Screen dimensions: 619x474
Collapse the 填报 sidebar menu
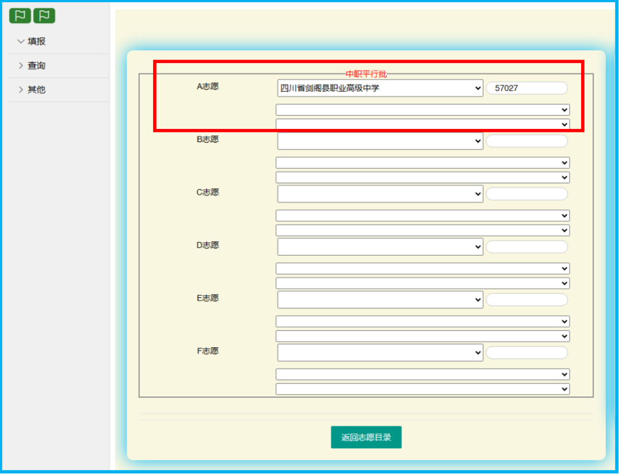pyautogui.click(x=32, y=41)
